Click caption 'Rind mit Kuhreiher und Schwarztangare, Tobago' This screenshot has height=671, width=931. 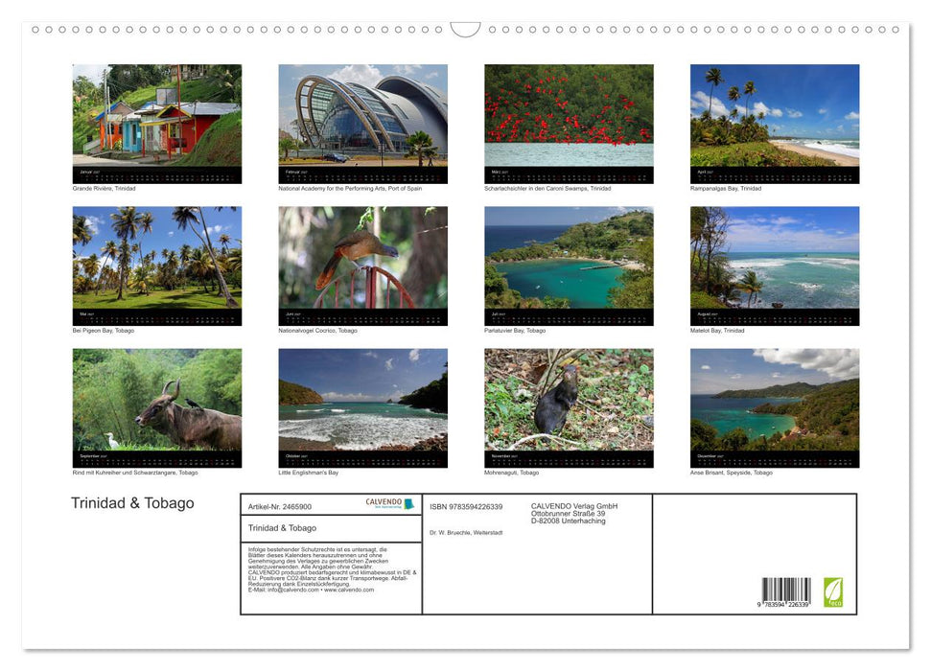135,473
